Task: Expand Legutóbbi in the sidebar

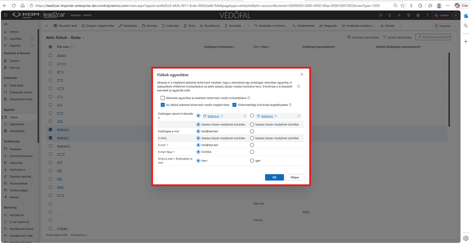Action: [x=32, y=38]
